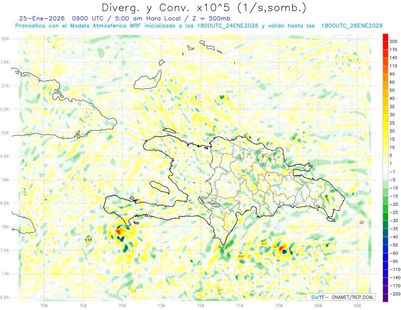Click the '9.5N' latitude axis label
This screenshot has width=401, height=310.
click(x=5, y=157)
